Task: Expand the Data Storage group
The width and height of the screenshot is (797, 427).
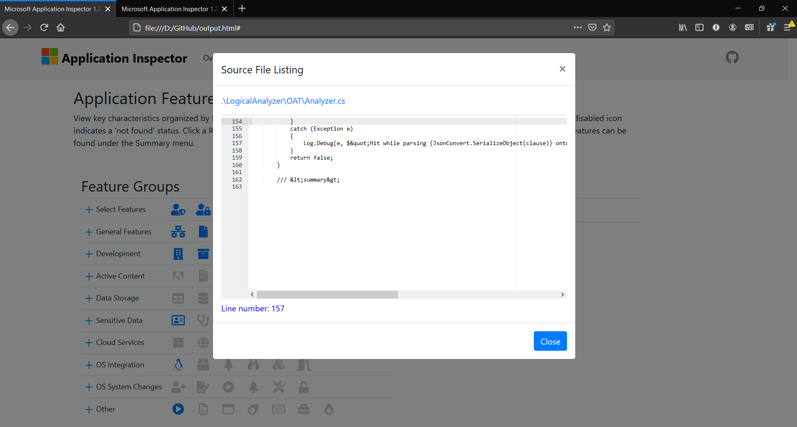Action: point(88,298)
